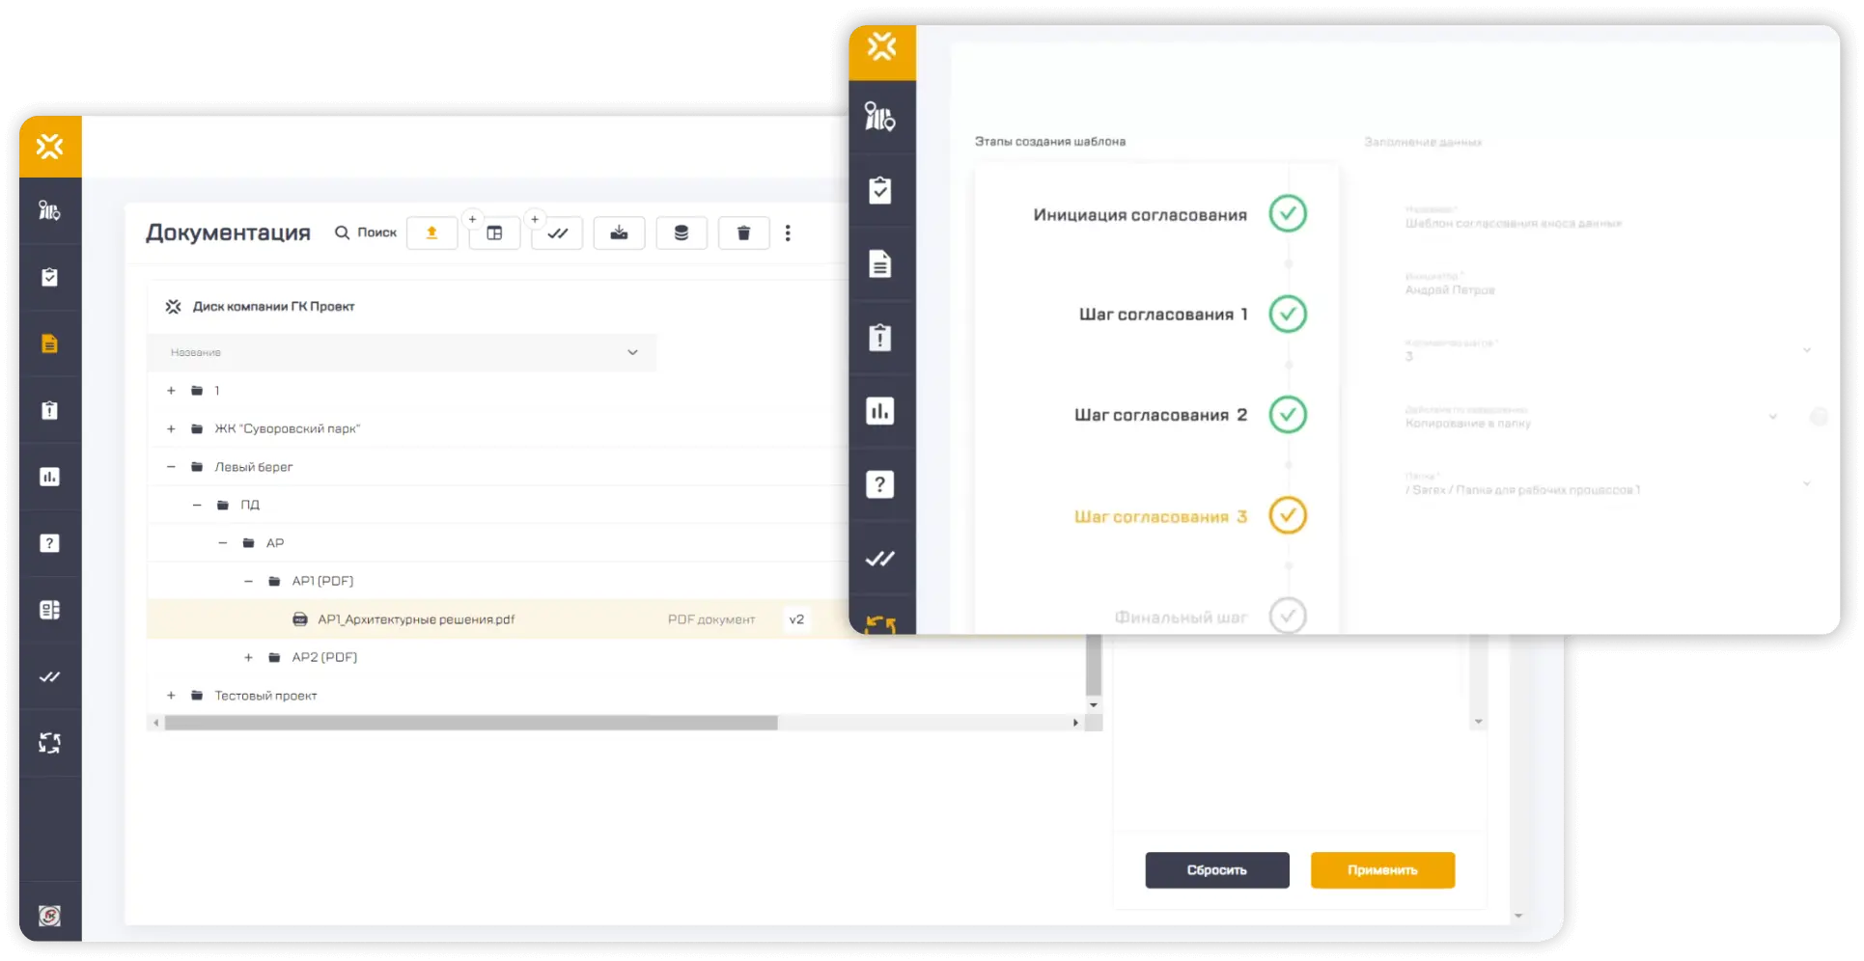Click the Сбросить button
The image size is (1864, 961).
click(1216, 870)
